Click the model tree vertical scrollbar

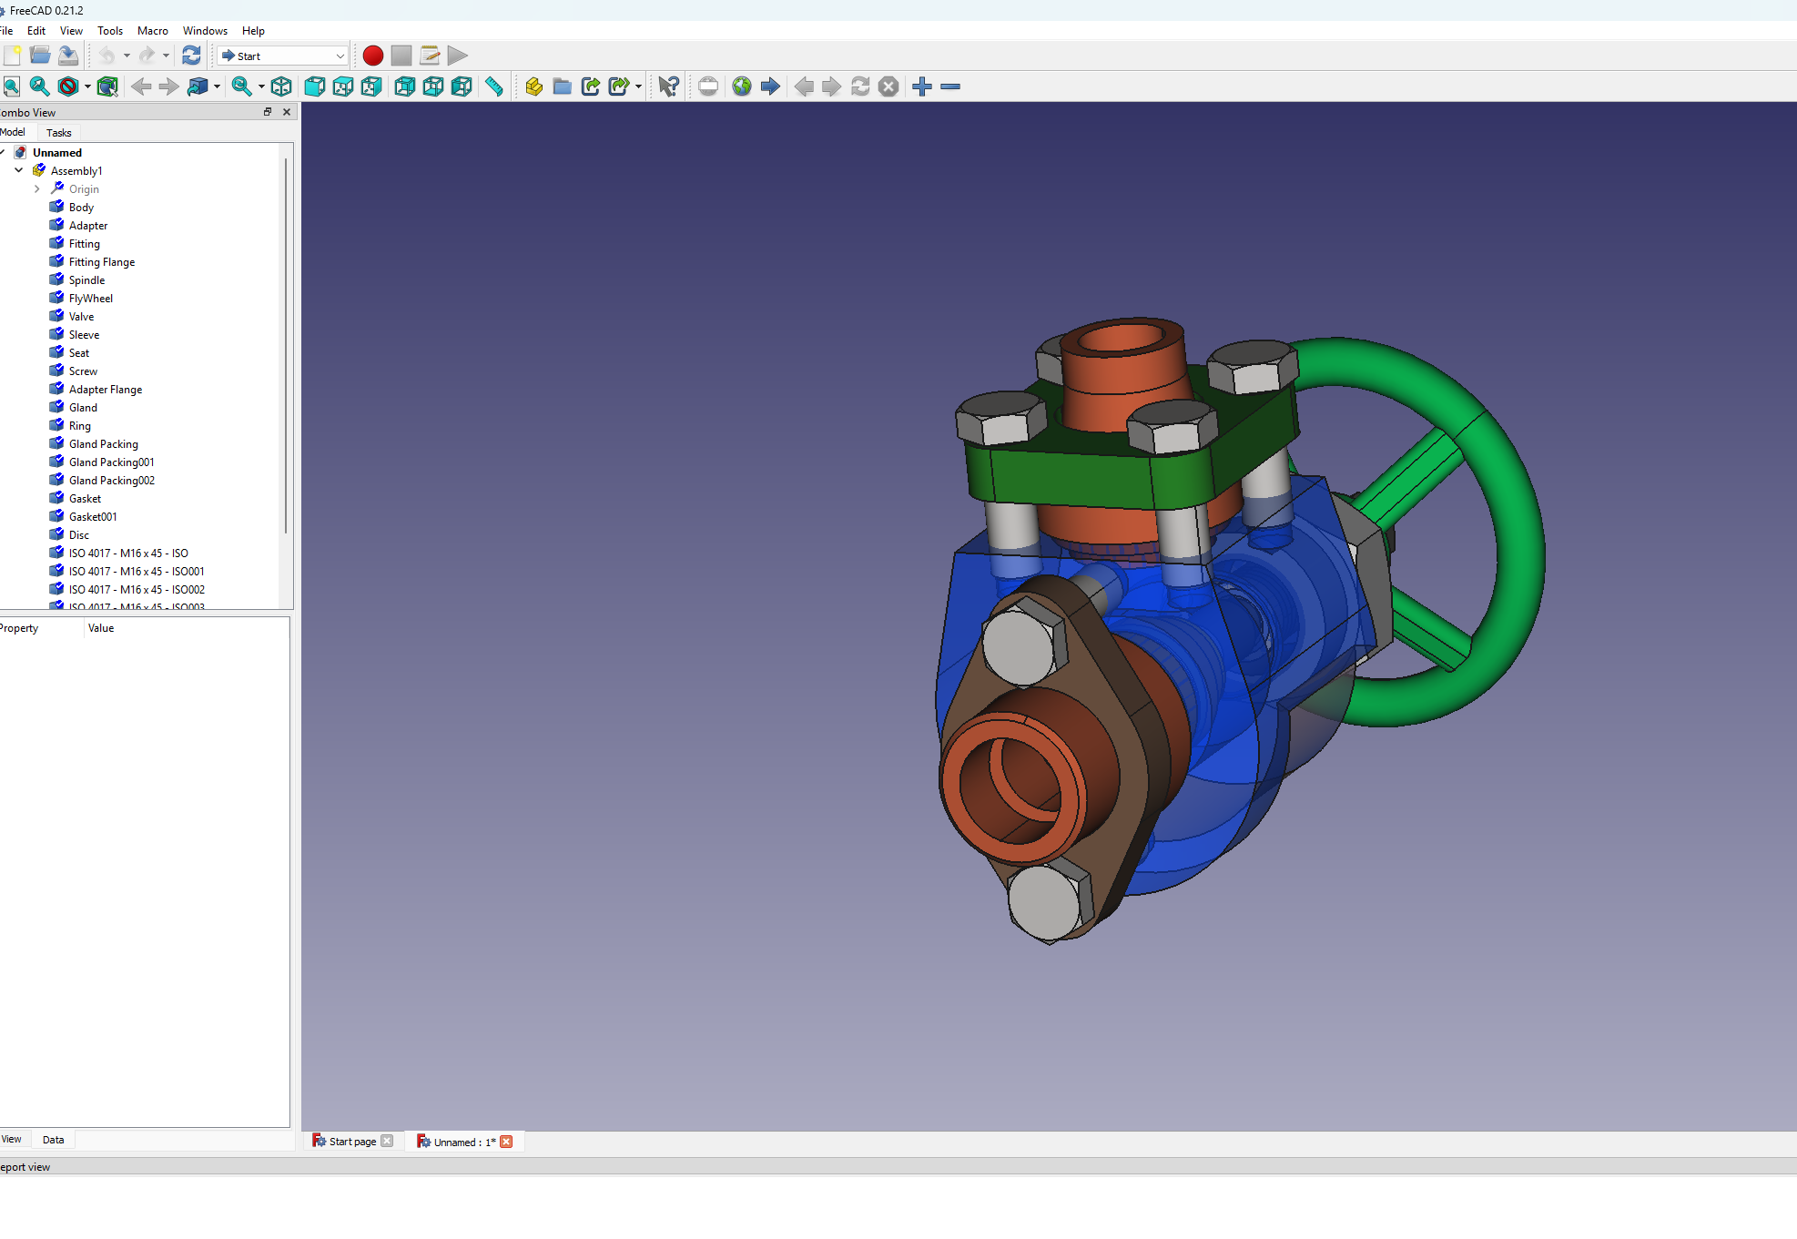coord(286,346)
